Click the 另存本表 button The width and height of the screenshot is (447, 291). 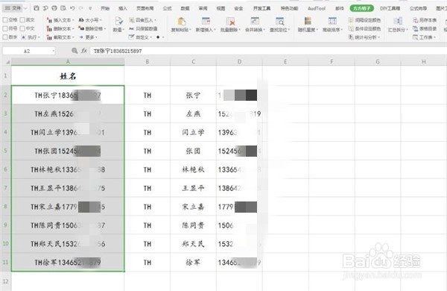(x=425, y=20)
